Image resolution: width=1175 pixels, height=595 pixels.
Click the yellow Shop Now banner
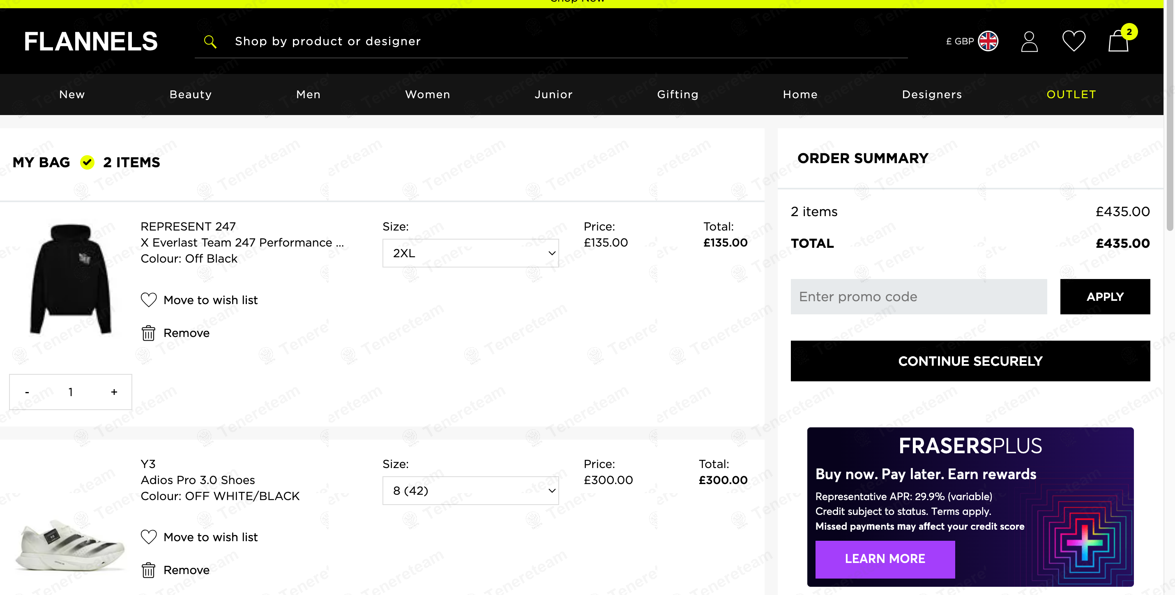582,4
